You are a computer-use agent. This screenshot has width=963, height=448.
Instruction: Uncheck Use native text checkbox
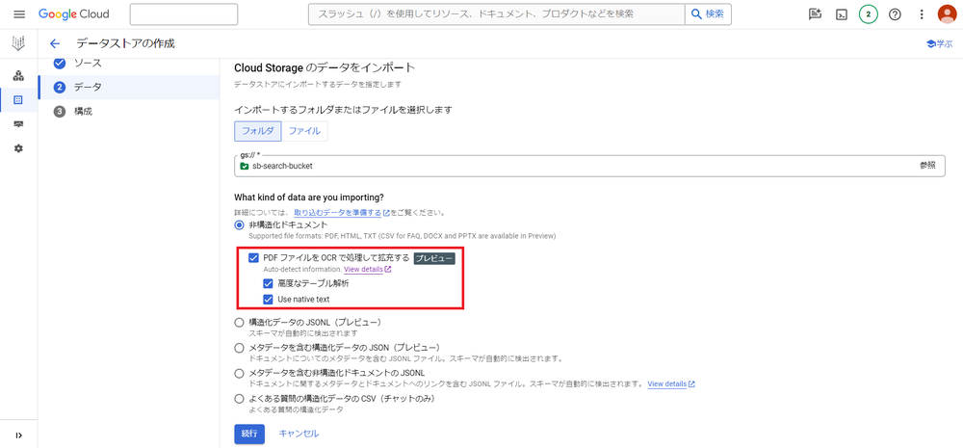tap(268, 300)
